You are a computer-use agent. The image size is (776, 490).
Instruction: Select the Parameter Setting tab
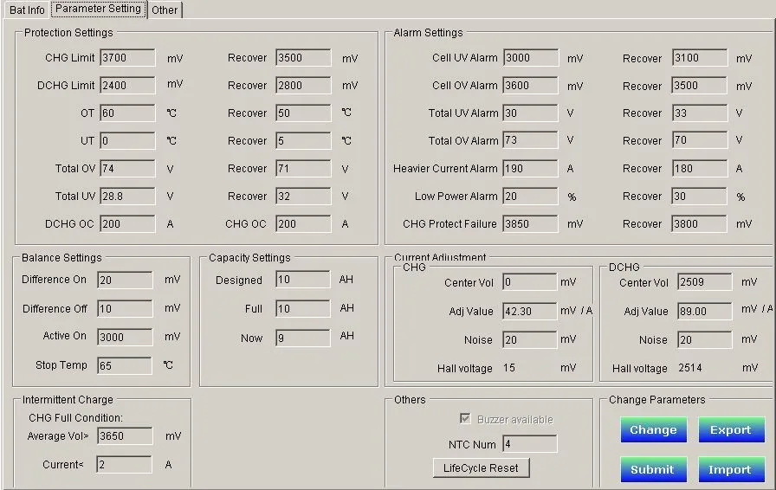98,9
